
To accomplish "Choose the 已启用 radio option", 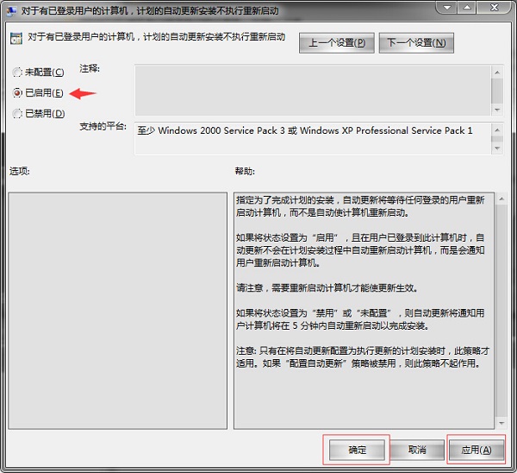I will [x=18, y=92].
